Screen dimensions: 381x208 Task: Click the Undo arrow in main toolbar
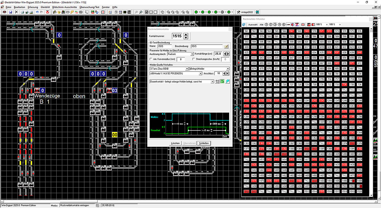37,12
